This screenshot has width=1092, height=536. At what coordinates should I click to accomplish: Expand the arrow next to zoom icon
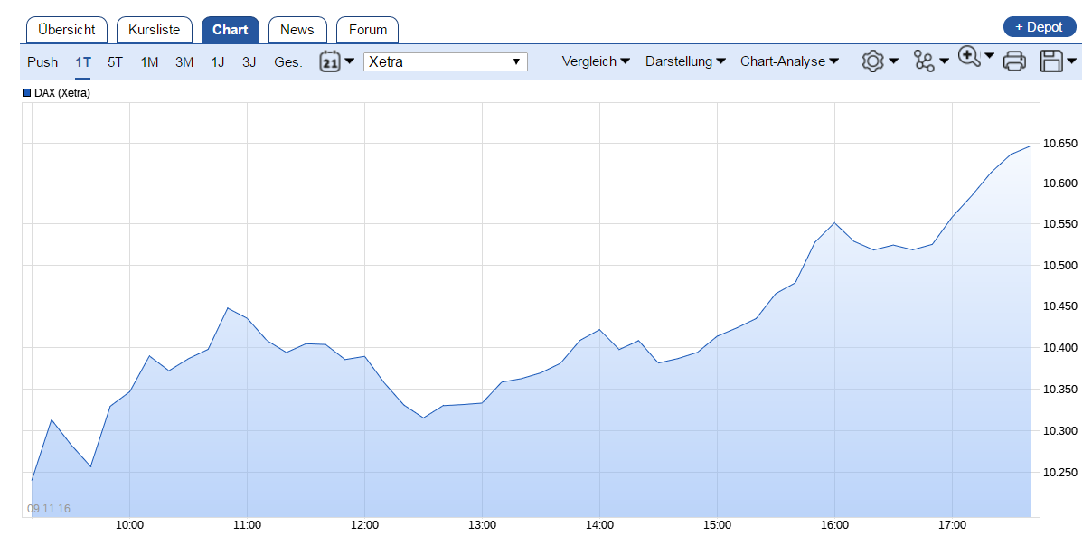point(989,56)
